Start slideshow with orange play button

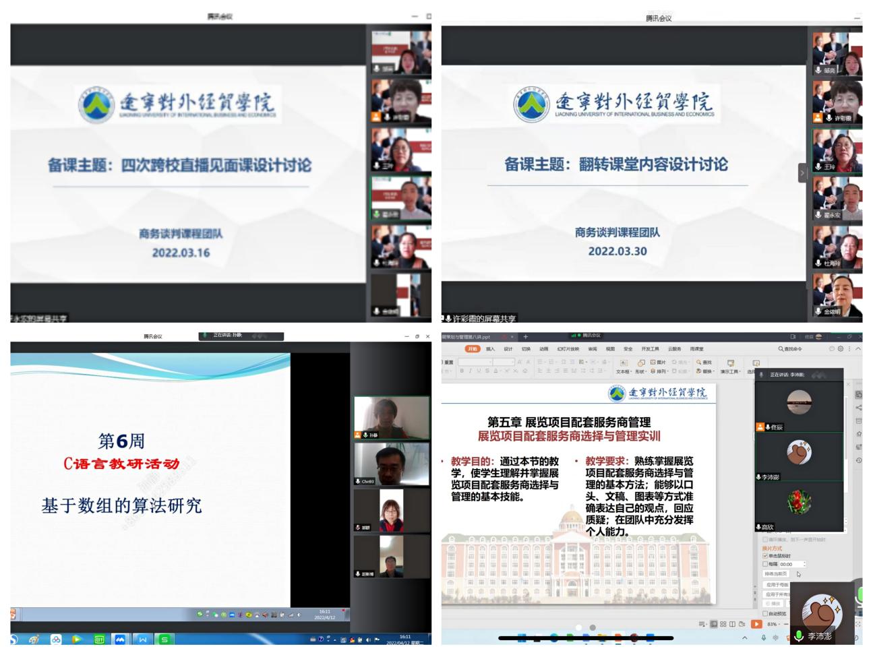click(x=756, y=624)
